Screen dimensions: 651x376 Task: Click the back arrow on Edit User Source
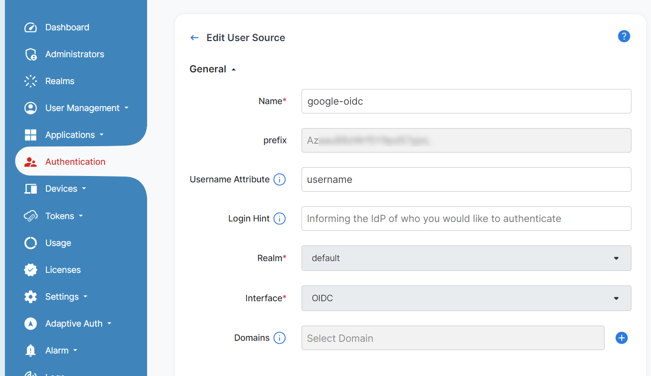pos(194,37)
